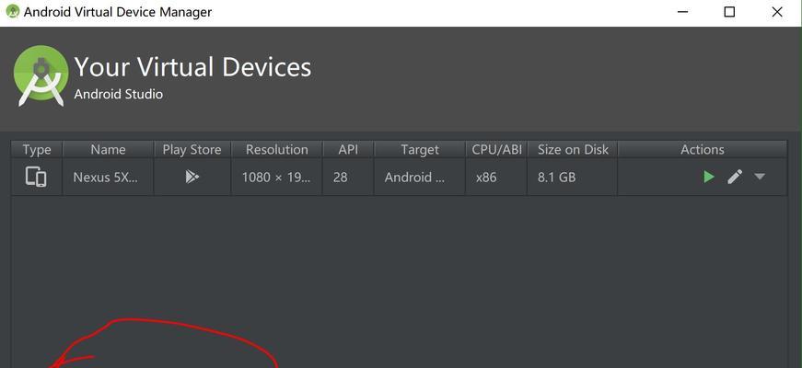Click the small Android icon in the title bar

[12, 11]
